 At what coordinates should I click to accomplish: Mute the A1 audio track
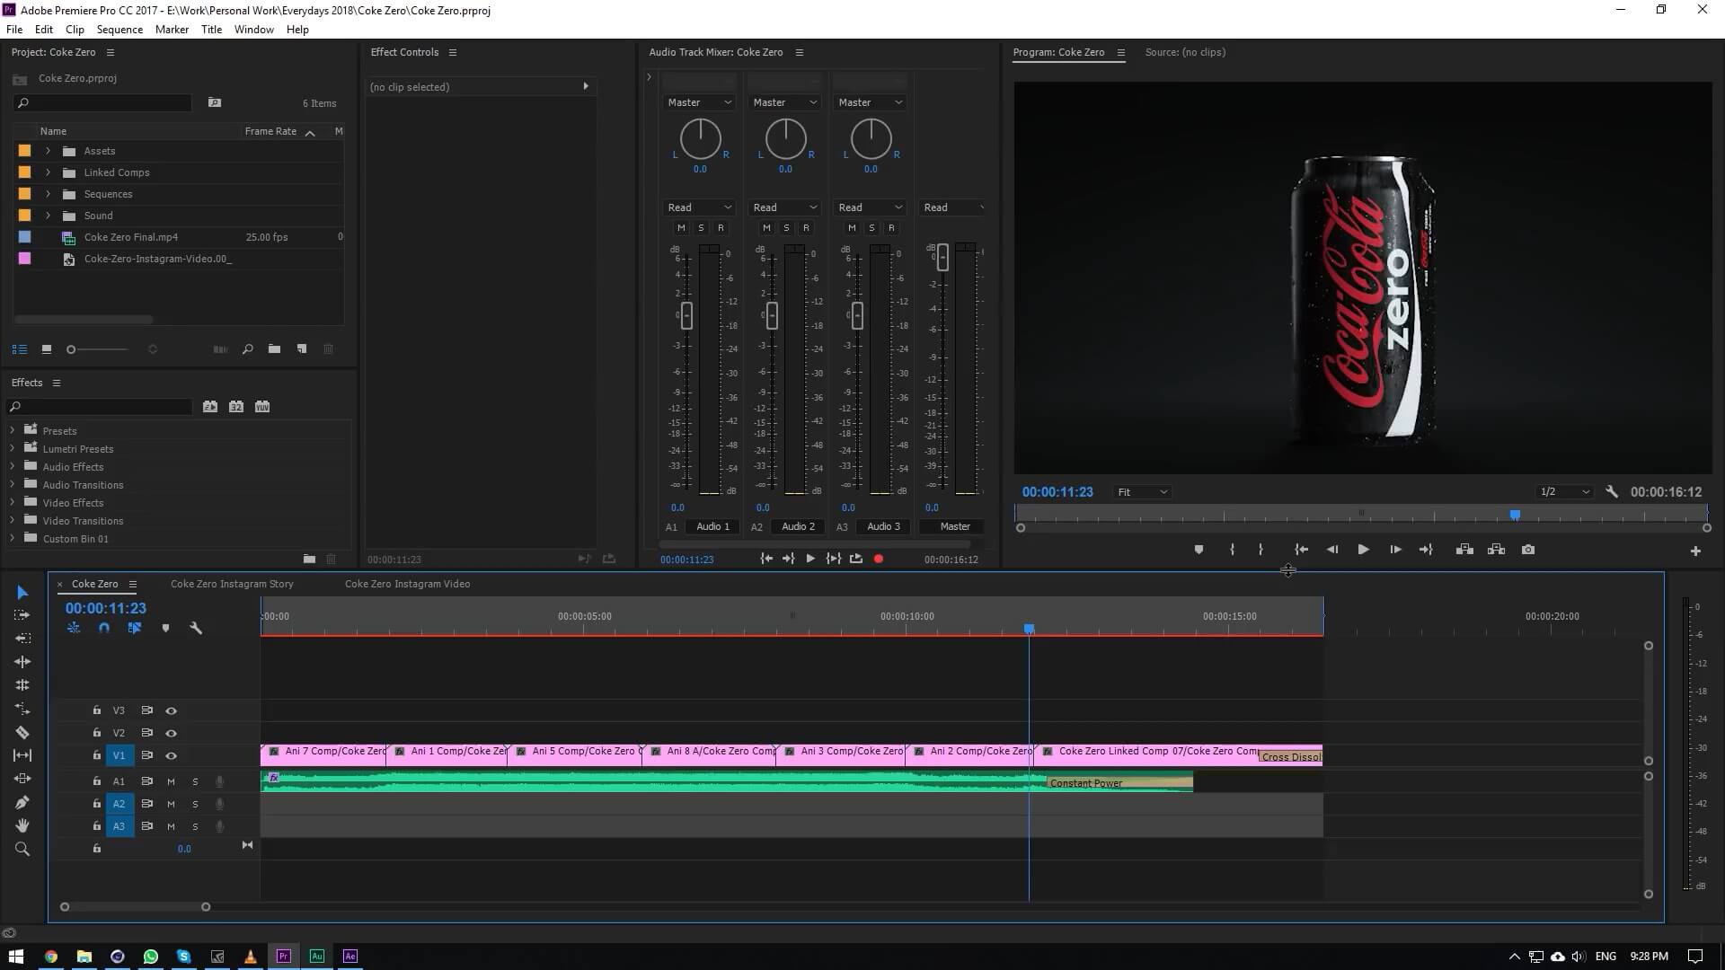point(171,781)
